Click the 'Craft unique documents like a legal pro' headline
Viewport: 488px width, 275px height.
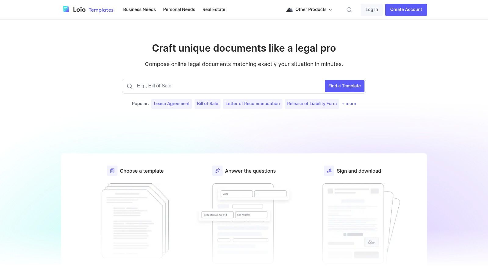[244, 48]
